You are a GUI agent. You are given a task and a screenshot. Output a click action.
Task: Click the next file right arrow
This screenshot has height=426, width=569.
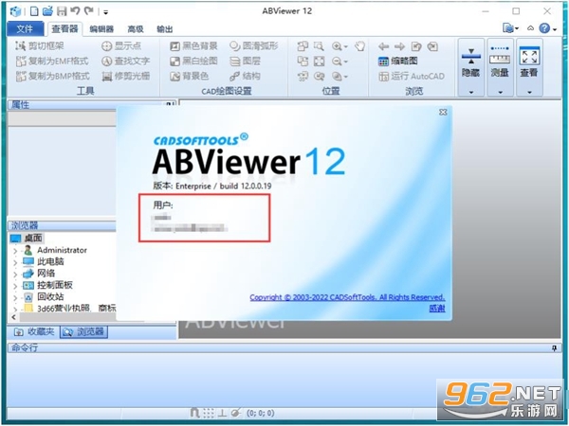coord(399,46)
